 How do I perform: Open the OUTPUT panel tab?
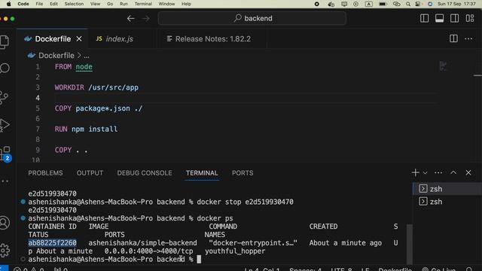tap(90, 173)
